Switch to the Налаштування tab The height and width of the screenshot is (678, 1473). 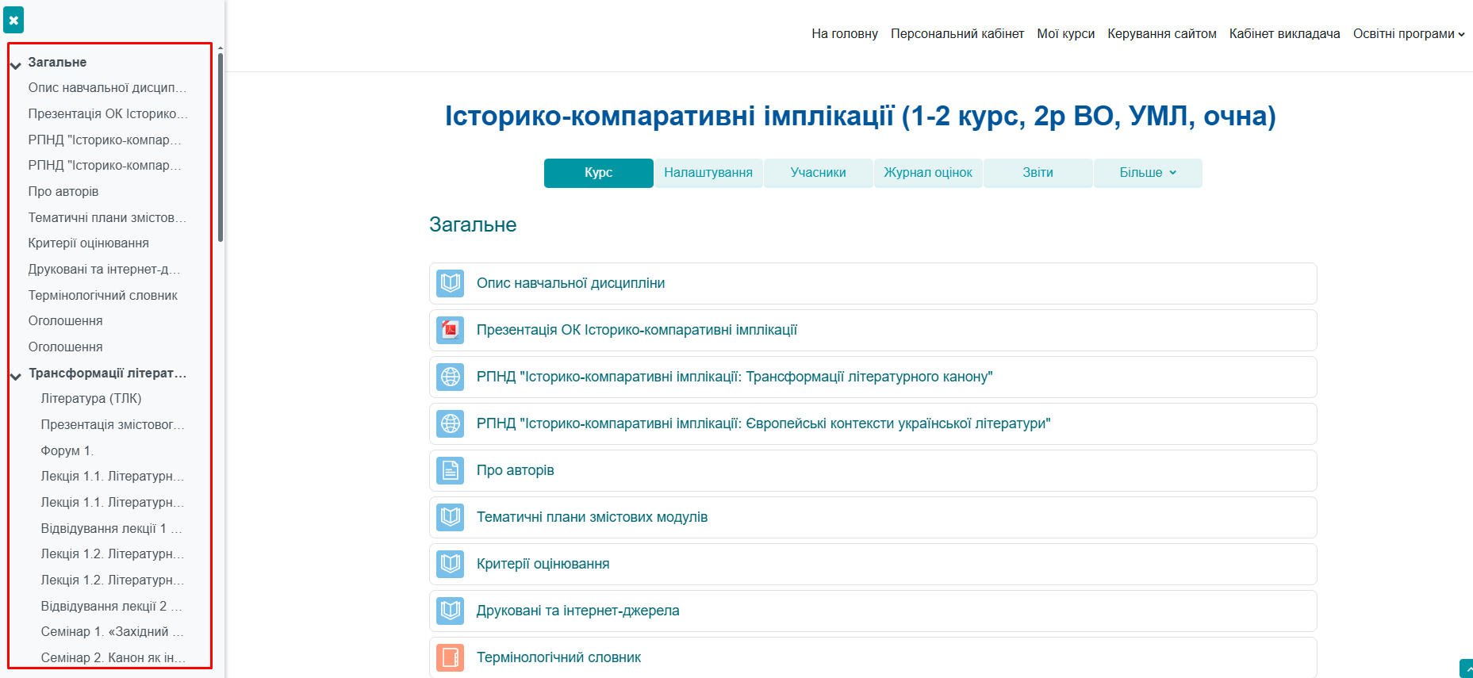708,173
